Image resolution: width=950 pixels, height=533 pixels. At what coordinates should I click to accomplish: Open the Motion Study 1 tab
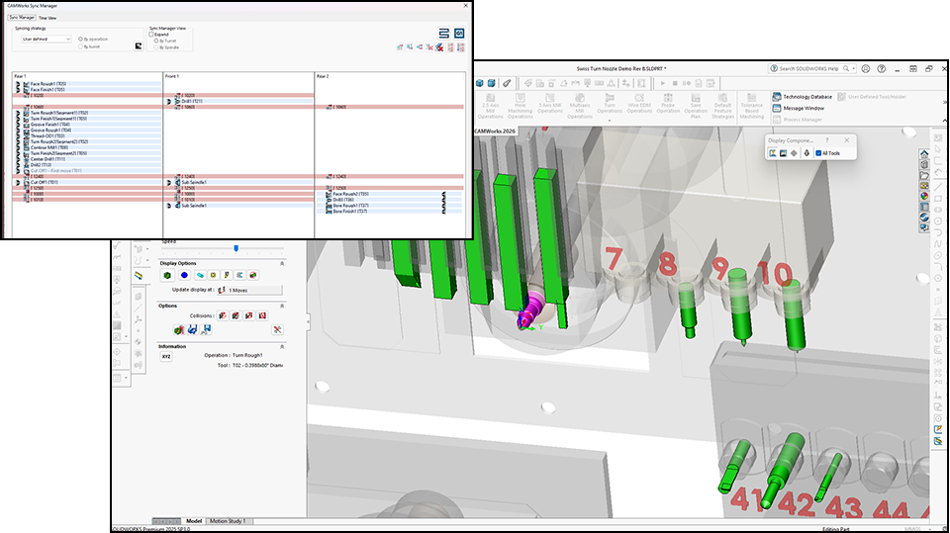[x=230, y=520]
